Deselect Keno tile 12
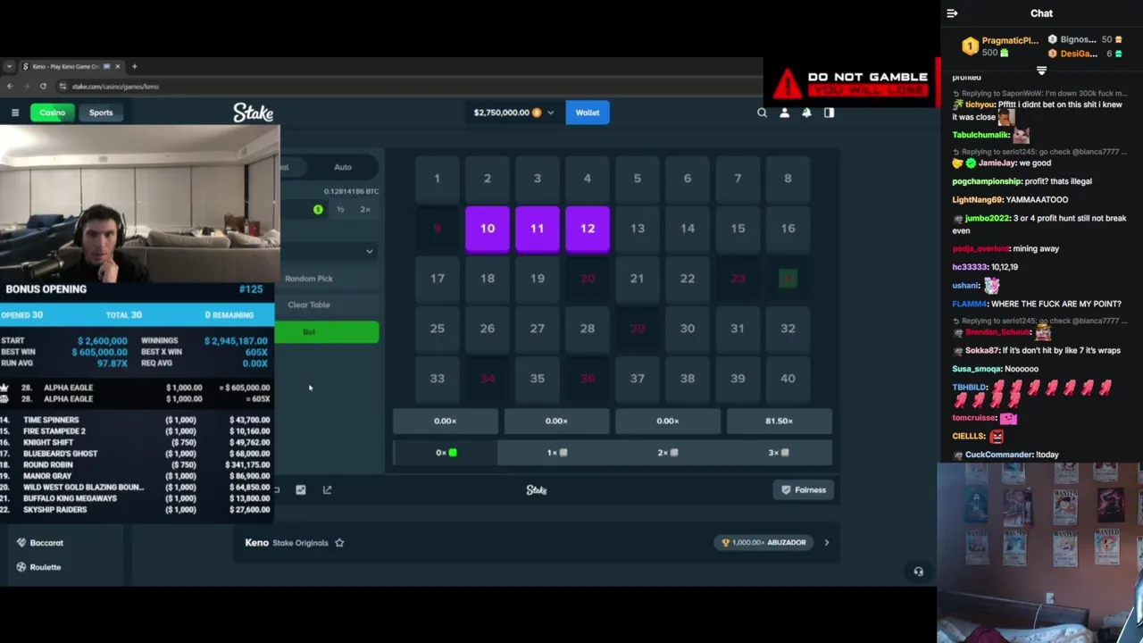1143x643 pixels. coord(588,229)
